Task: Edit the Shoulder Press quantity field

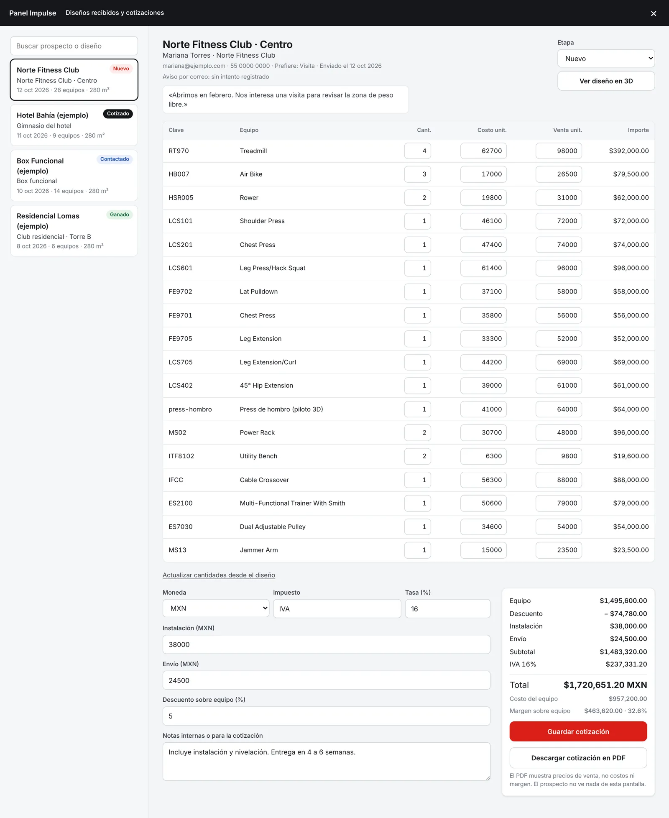Action: 417,221
